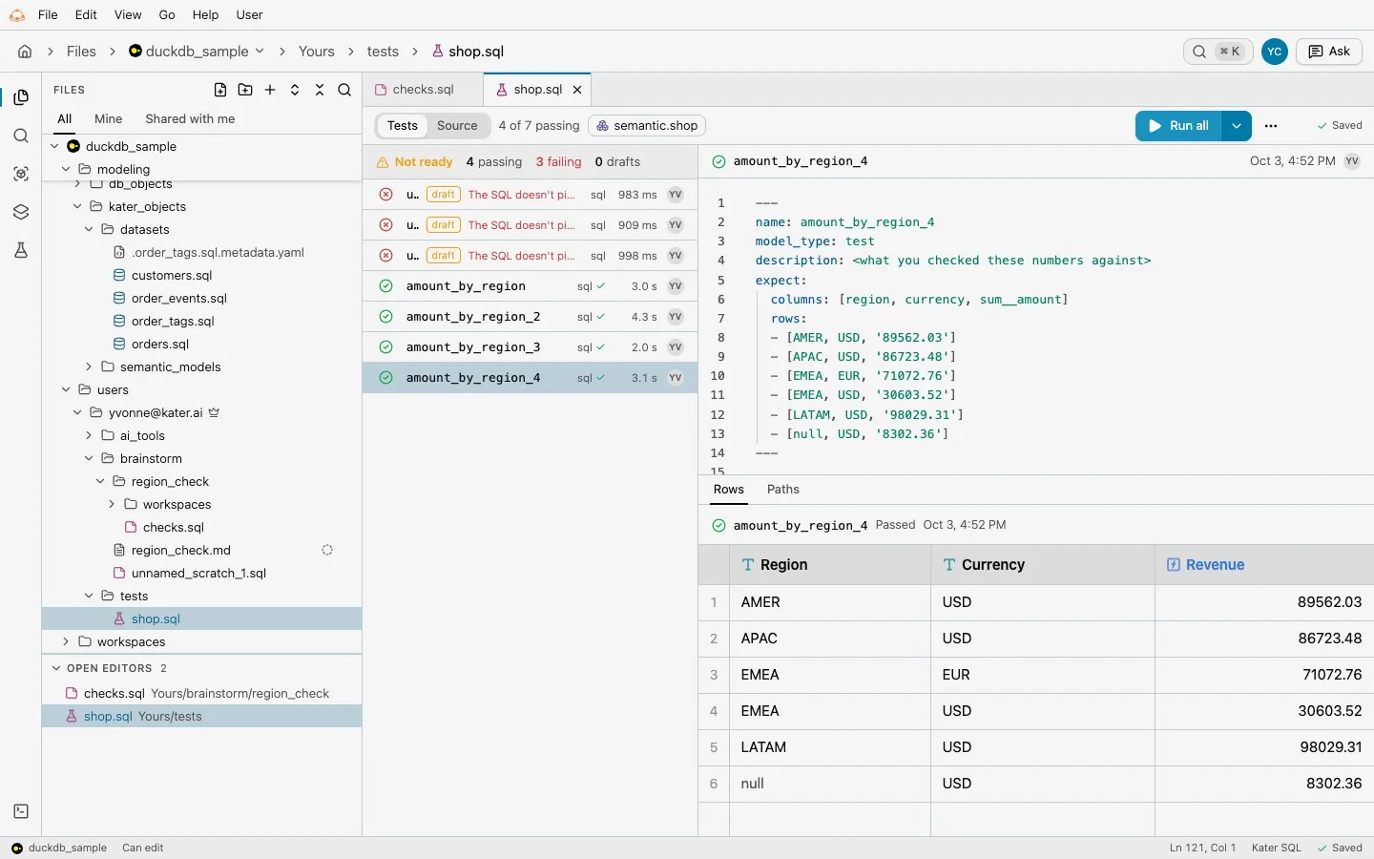Click the plus icon in the Files header

270,90
